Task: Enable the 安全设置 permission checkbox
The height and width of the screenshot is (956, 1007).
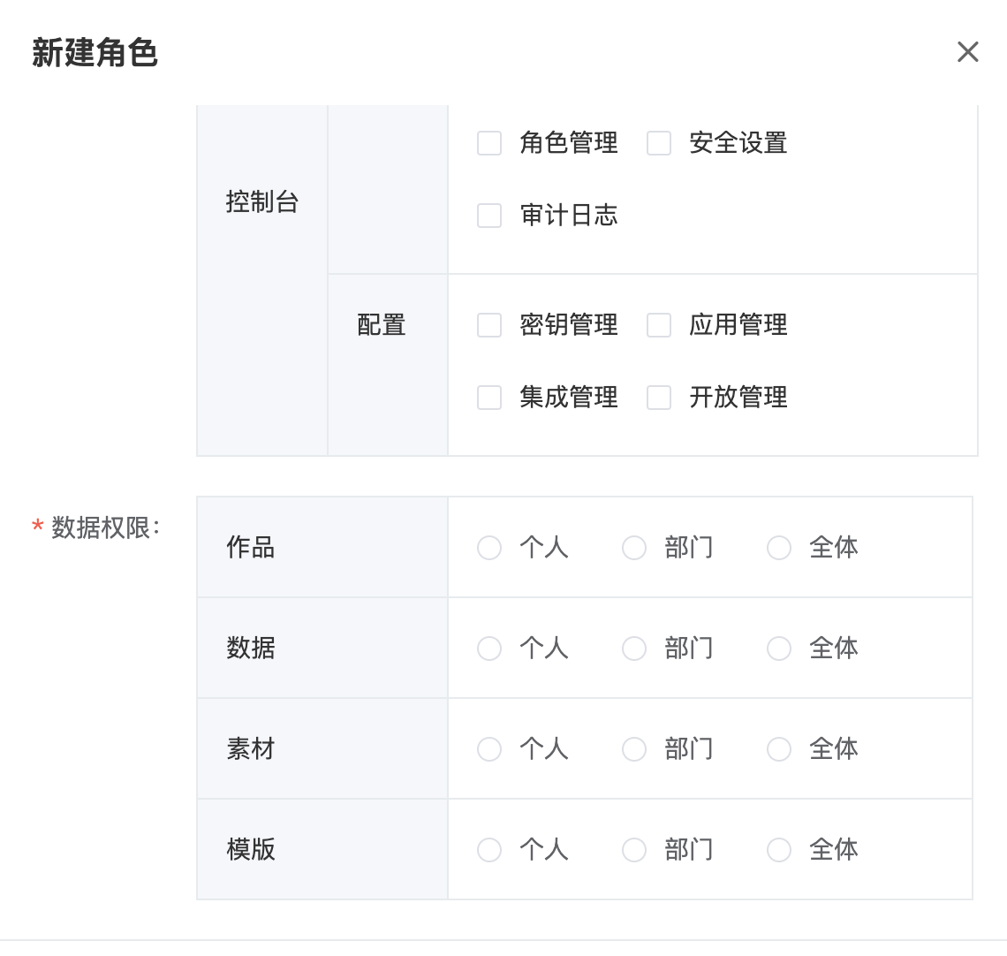Action: pyautogui.click(x=659, y=143)
